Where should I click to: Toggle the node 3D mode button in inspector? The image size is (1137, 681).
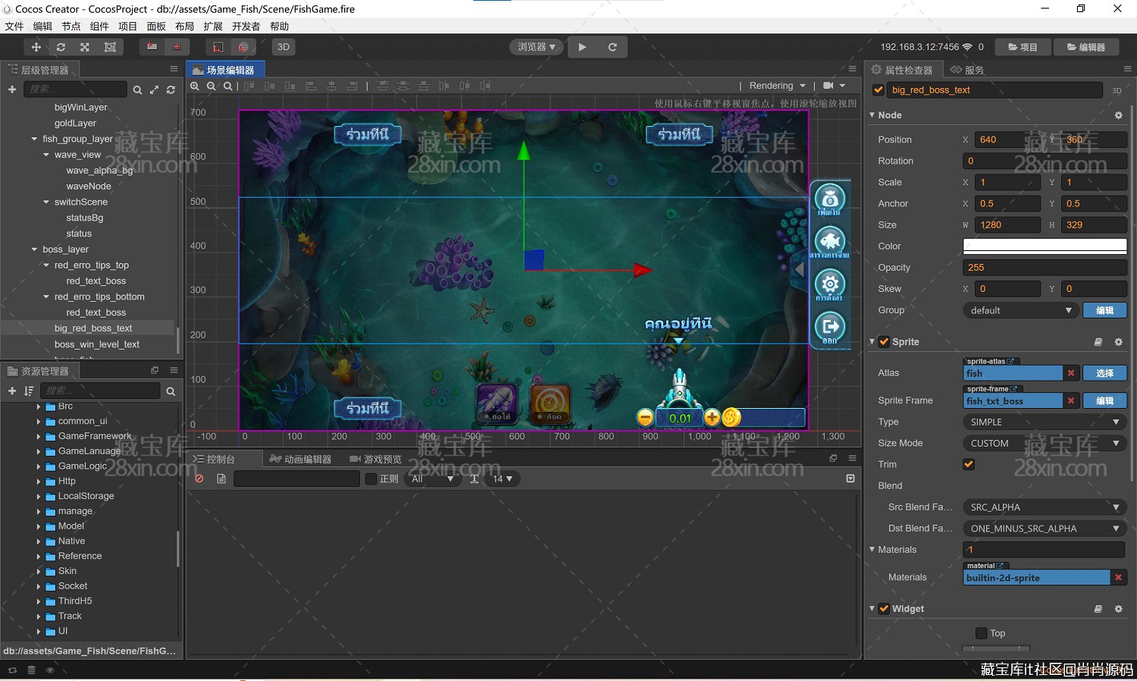coord(1117,90)
